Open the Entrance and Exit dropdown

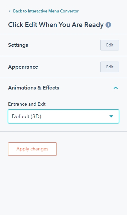(63, 116)
